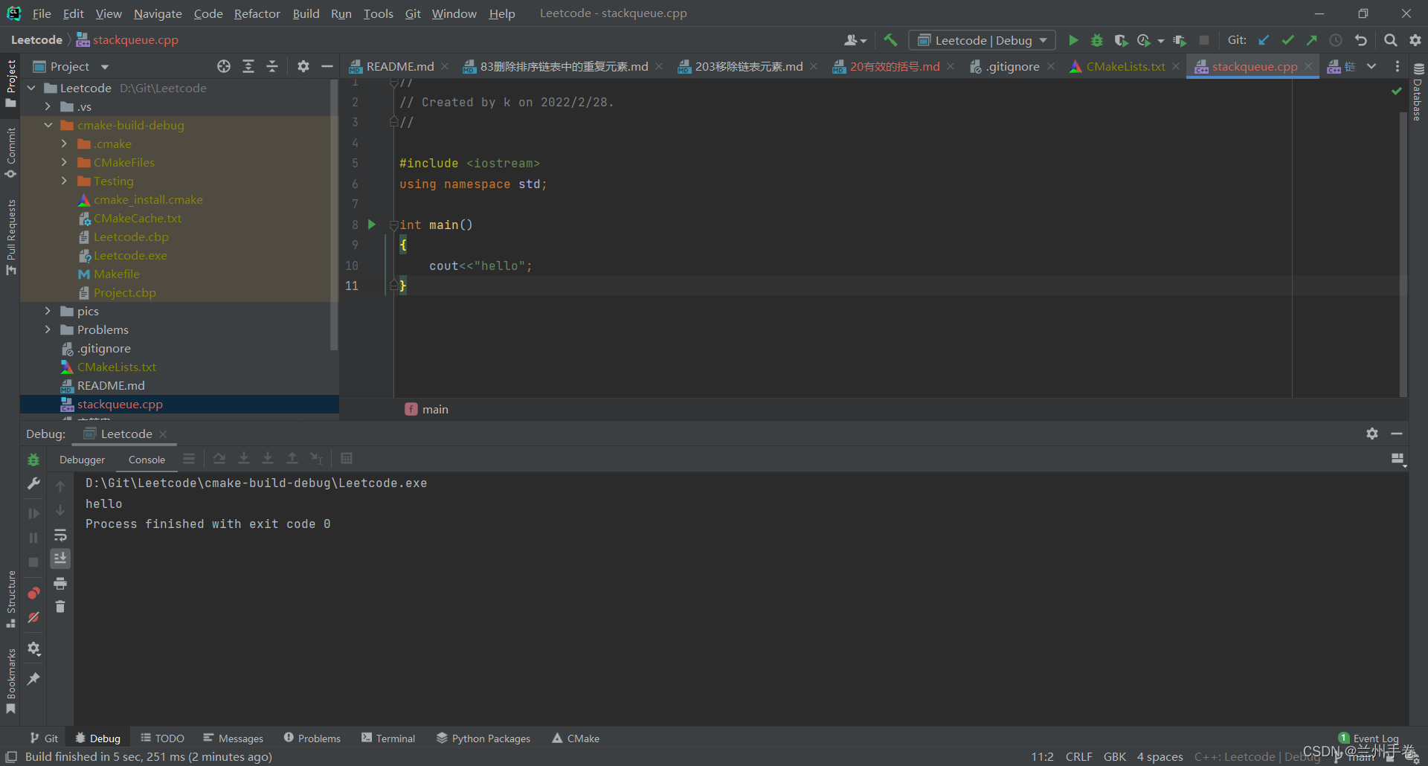The width and height of the screenshot is (1428, 766).
Task: Toggle Bookmarks tool window stripe button
Action: click(10, 680)
